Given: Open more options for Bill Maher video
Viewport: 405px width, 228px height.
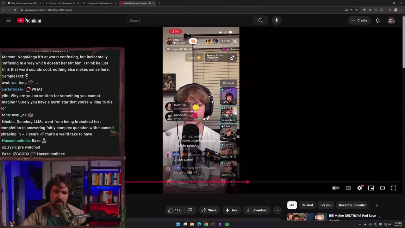Looking at the screenshot, I should pos(380,216).
